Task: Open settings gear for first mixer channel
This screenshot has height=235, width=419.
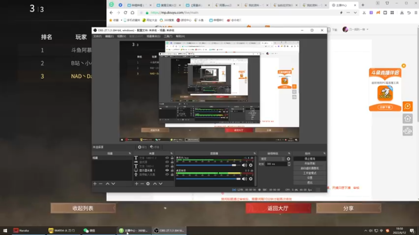Action: click(251, 165)
